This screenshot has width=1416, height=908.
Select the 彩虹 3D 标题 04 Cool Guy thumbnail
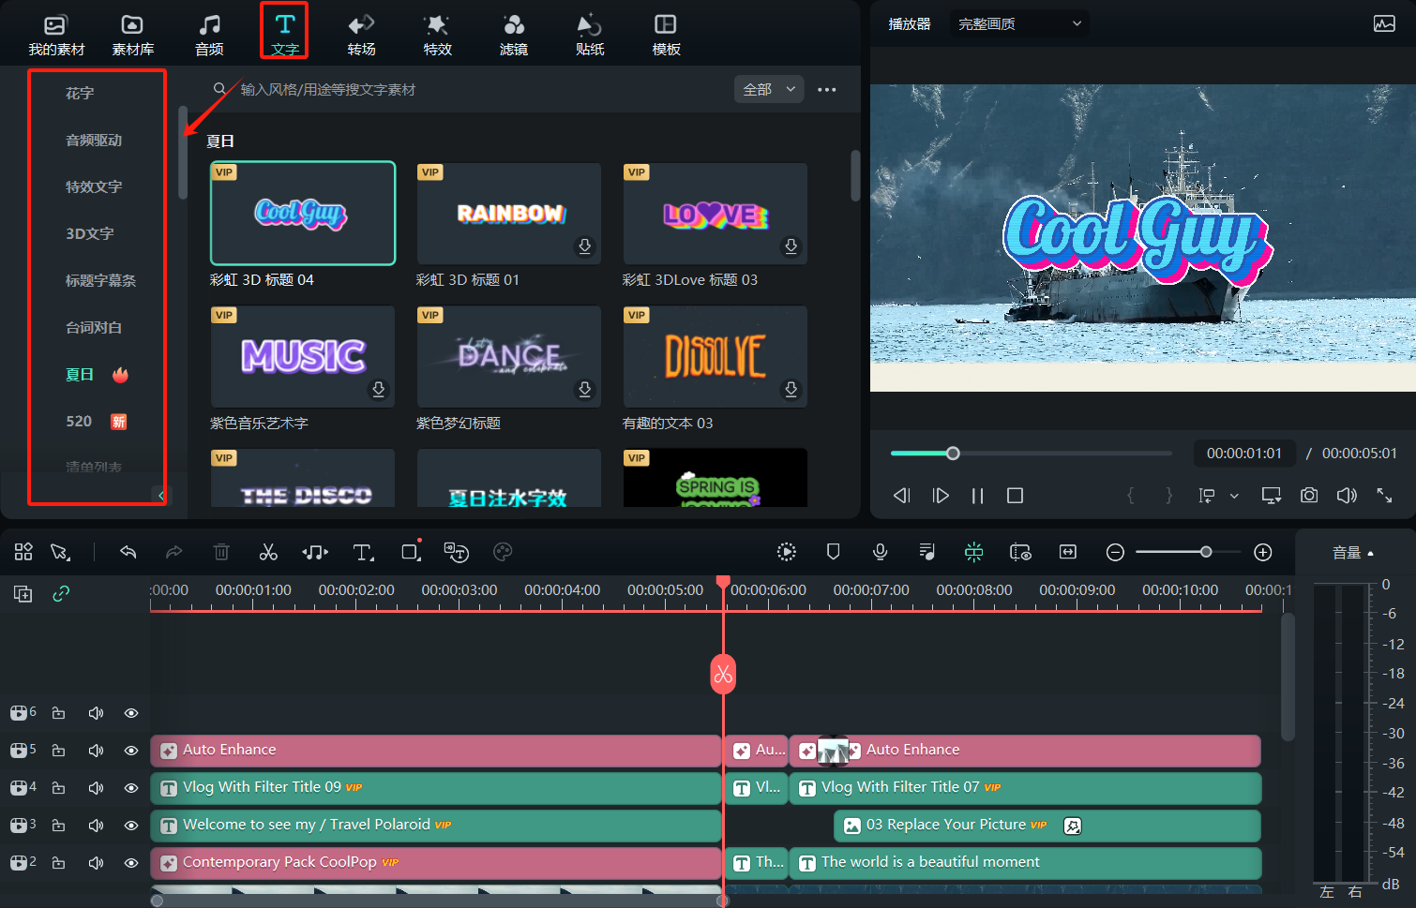303,213
